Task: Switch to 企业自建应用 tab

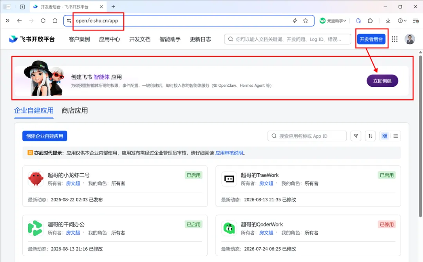Action: point(34,110)
